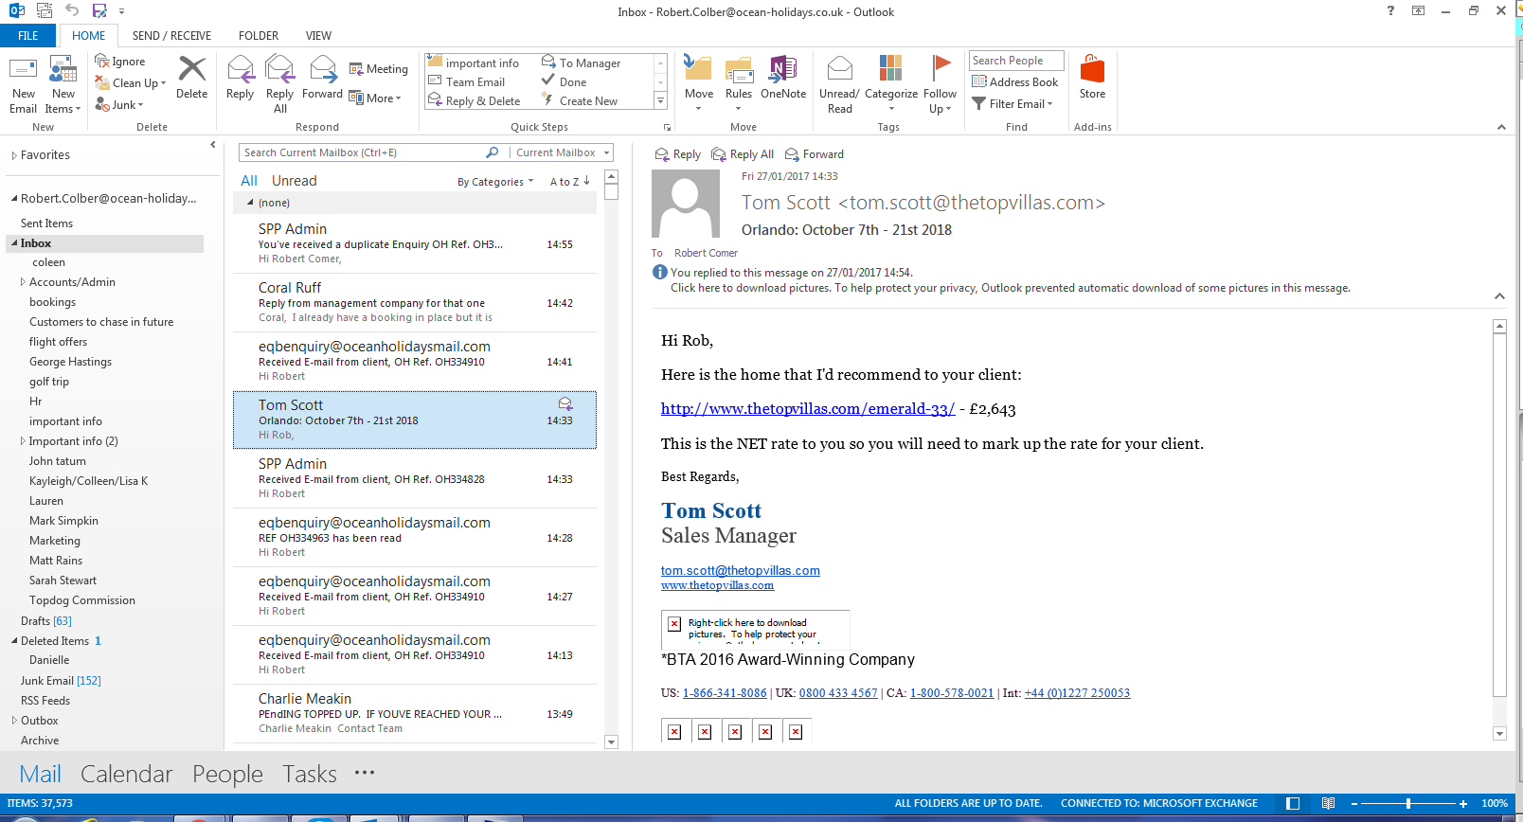Screen dimensions: 1523x822
Task: Click the zoom slider handle in status bar
Action: click(x=1408, y=803)
